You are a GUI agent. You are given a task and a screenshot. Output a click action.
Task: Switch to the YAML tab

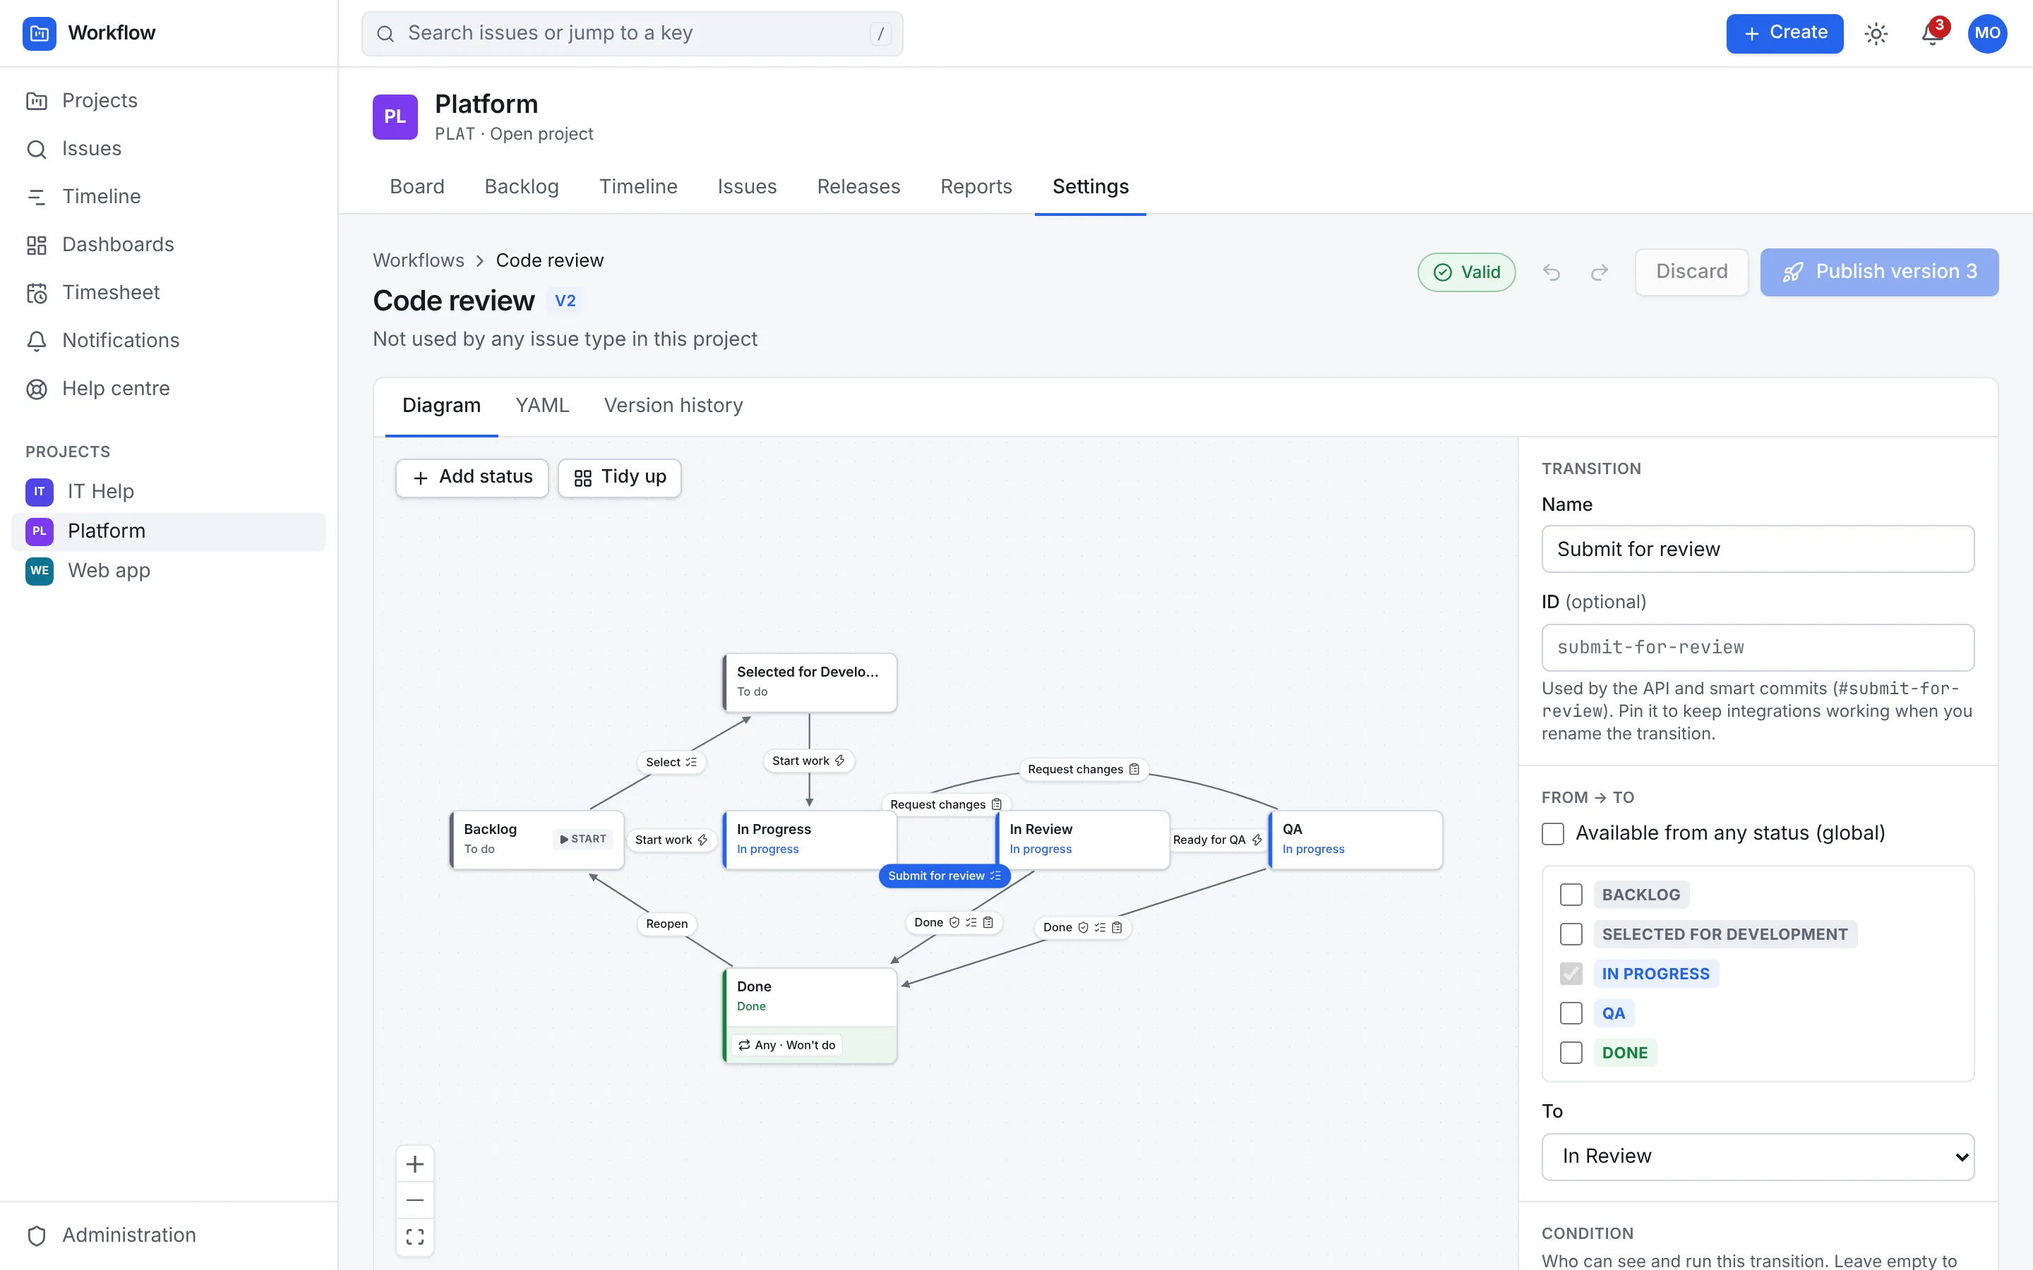(542, 406)
